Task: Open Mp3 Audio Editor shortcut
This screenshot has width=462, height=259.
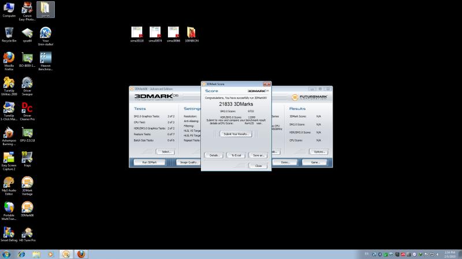Action: point(9,186)
